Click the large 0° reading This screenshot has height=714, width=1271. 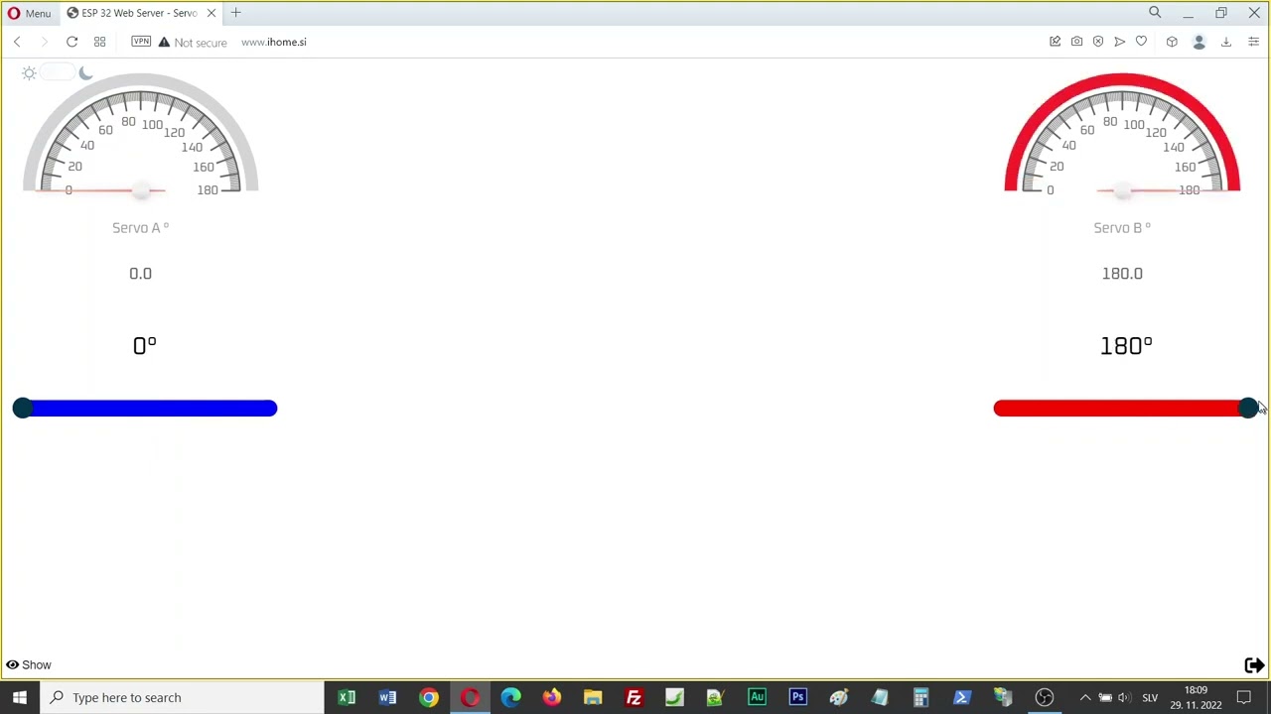[x=145, y=345]
